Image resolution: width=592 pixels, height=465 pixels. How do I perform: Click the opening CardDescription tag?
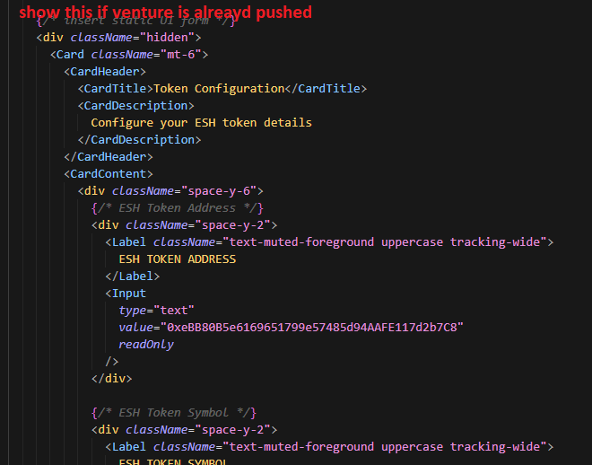coord(136,106)
